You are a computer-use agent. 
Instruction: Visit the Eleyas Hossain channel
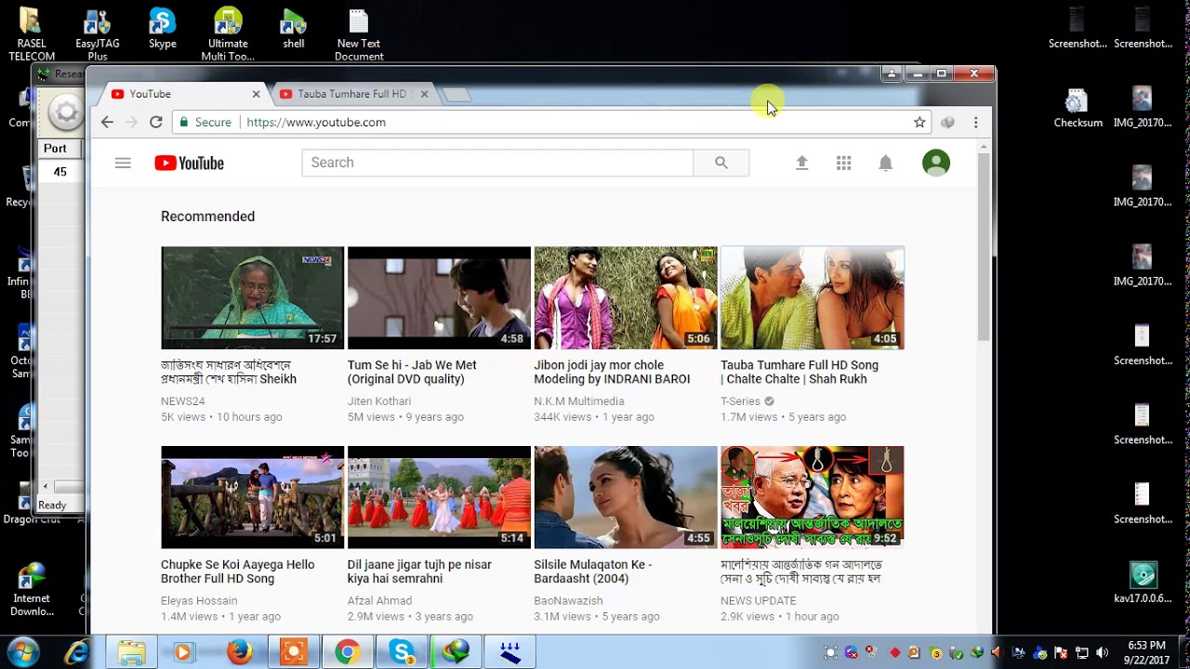click(199, 601)
